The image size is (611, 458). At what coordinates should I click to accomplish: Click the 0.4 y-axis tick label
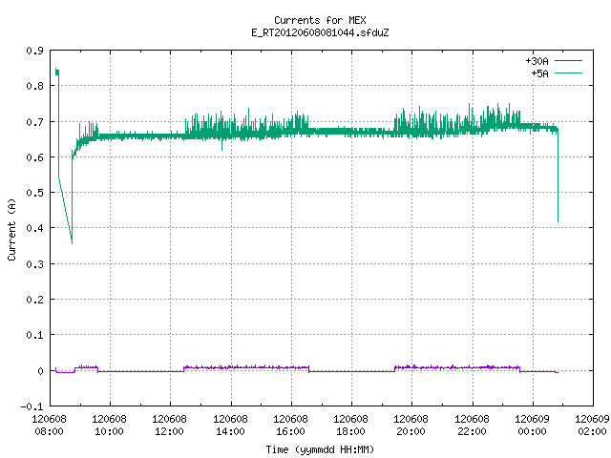pyautogui.click(x=35, y=228)
